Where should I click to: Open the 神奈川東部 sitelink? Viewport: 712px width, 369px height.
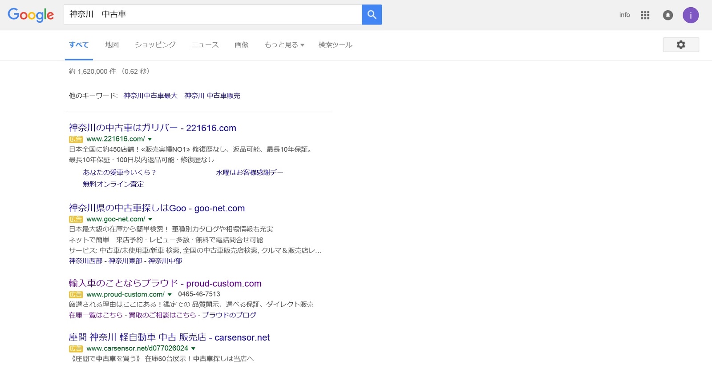click(x=125, y=261)
